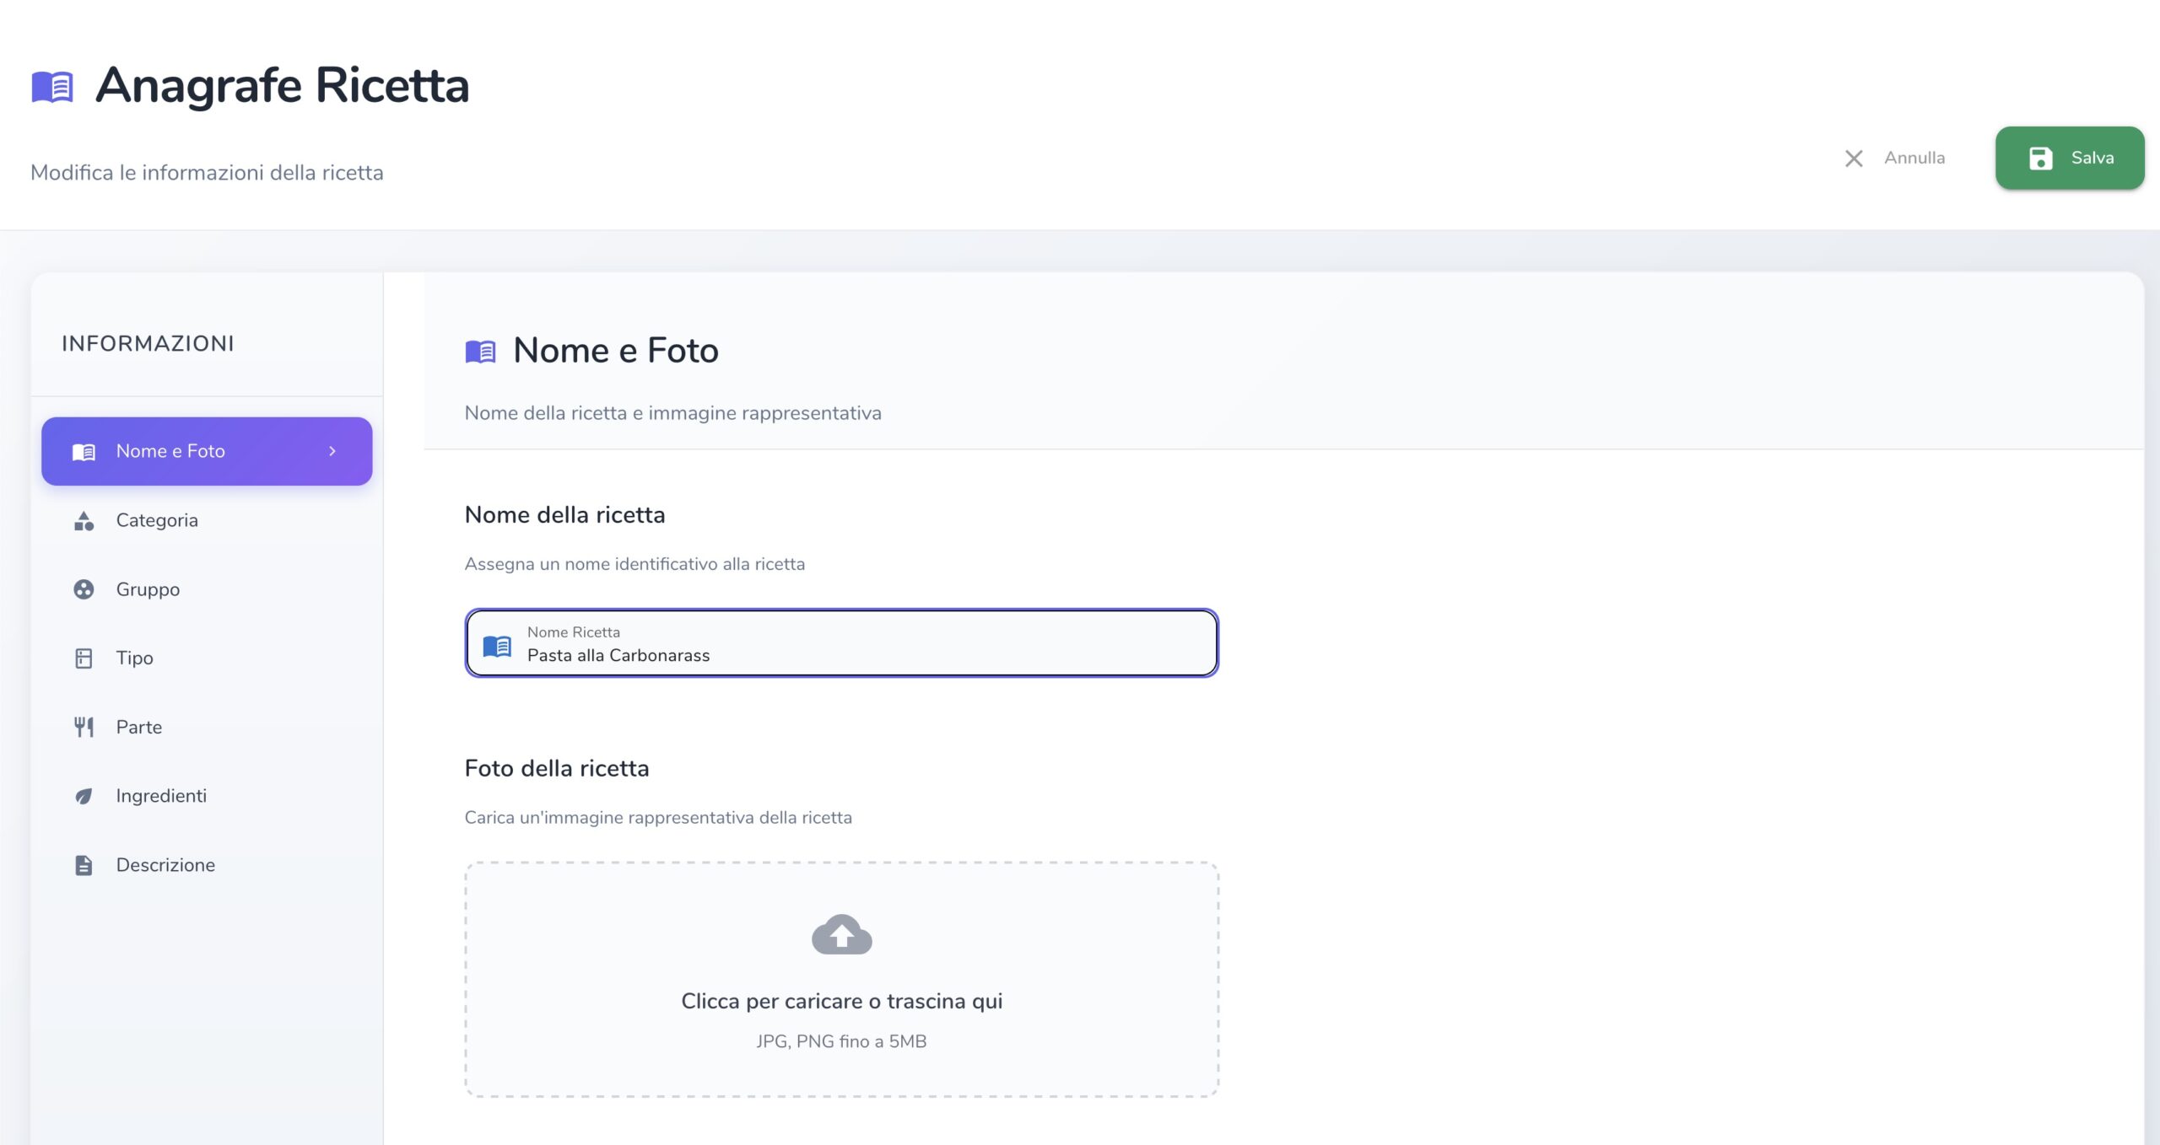This screenshot has height=1145, width=2160.
Task: Select the Nome e Foto sidebar item
Action: click(x=170, y=451)
